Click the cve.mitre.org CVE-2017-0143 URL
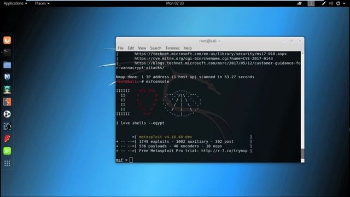The height and width of the screenshot is (197, 350). click(203, 59)
